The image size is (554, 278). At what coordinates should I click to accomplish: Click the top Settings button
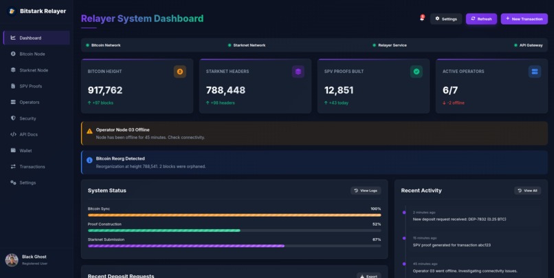pos(446,19)
